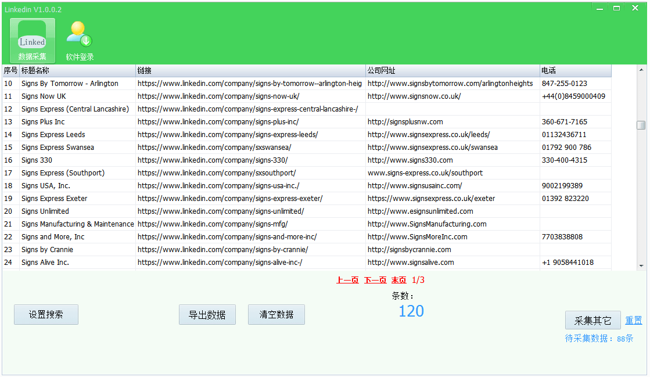Clear data using 清空数据 button

[x=276, y=314]
